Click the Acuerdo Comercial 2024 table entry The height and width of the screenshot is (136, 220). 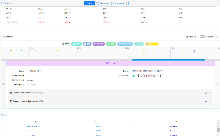click(33, 126)
